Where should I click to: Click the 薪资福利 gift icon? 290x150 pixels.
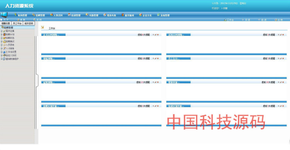tap(123, 15)
